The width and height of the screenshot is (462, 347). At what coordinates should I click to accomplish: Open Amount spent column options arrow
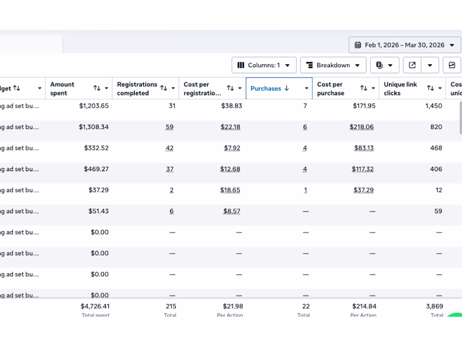(x=107, y=88)
